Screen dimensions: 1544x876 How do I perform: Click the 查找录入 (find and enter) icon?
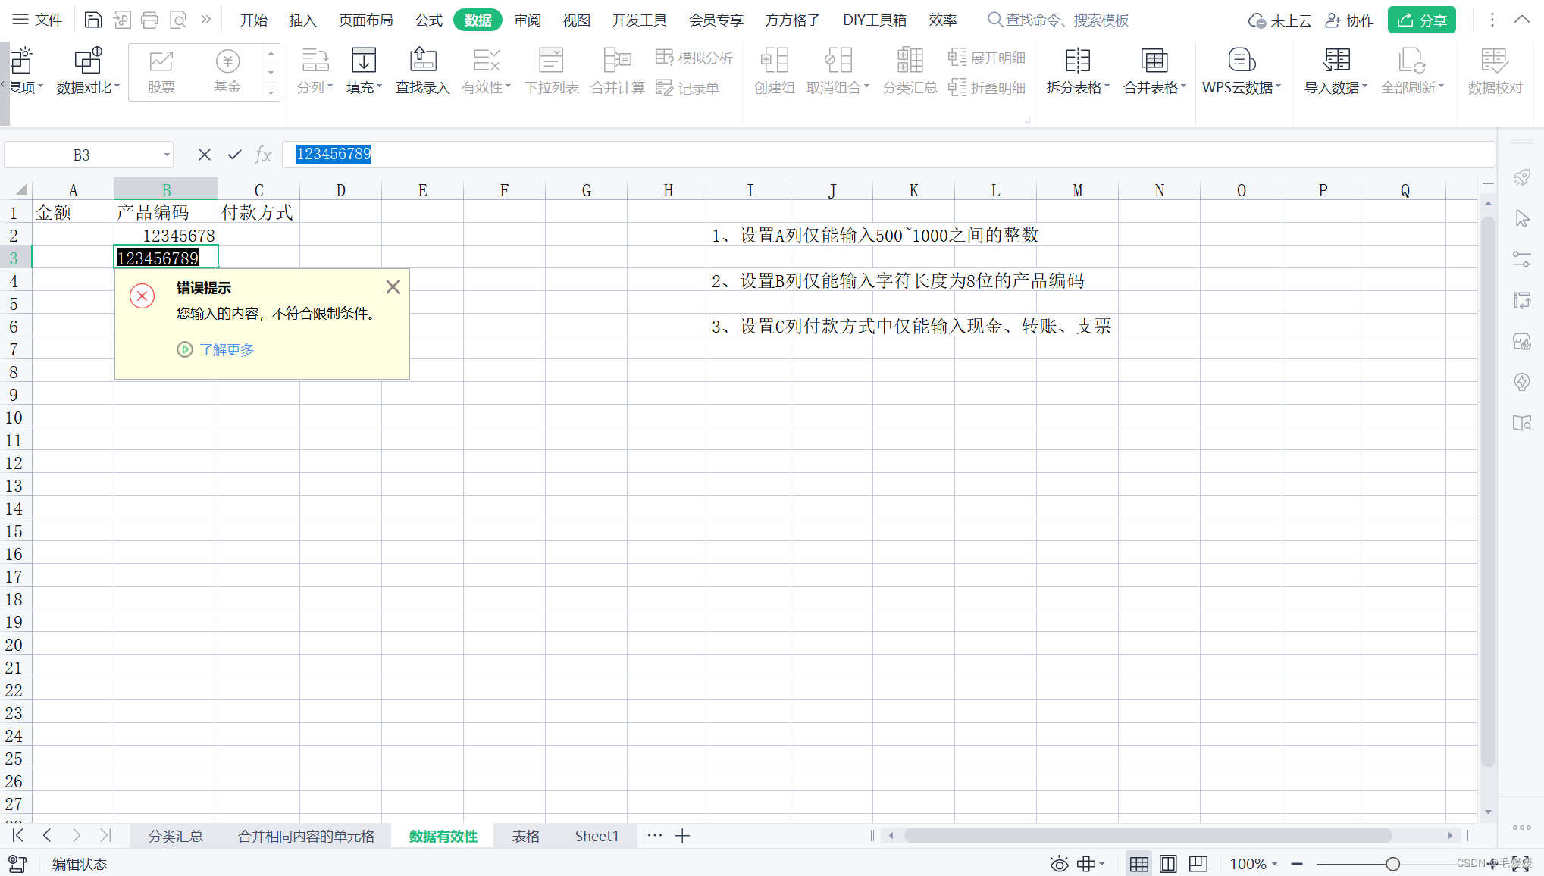[x=422, y=61]
